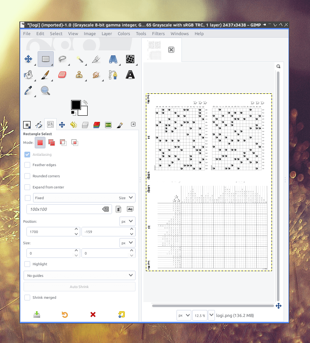Open the Fixed Size dropdown
This screenshot has width=310, height=343.
(x=84, y=198)
